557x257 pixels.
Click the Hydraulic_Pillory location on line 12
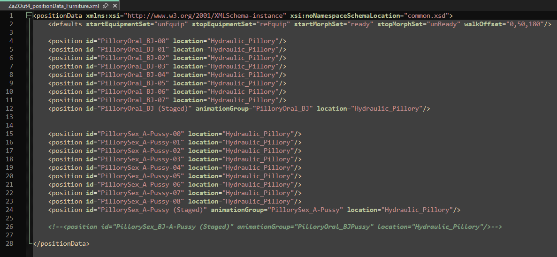click(387, 109)
